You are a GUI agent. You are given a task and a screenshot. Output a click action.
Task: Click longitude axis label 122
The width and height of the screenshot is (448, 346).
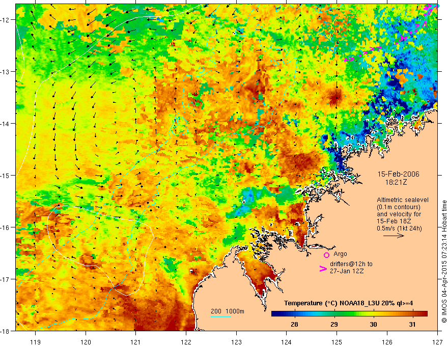[x=186, y=342]
